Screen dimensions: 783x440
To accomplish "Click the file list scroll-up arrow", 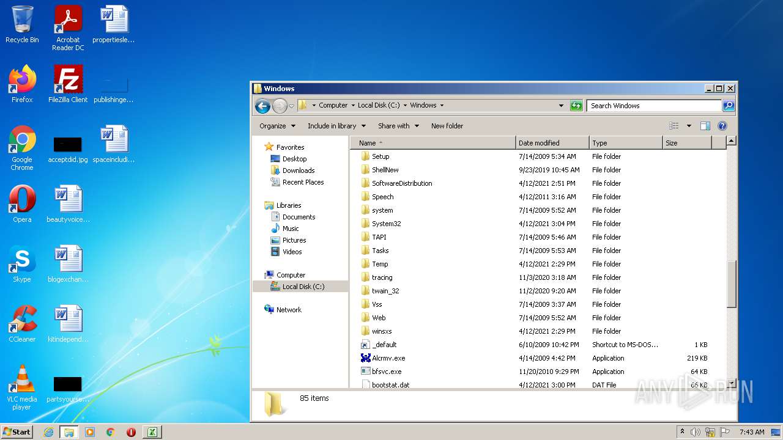I will pos(731,141).
